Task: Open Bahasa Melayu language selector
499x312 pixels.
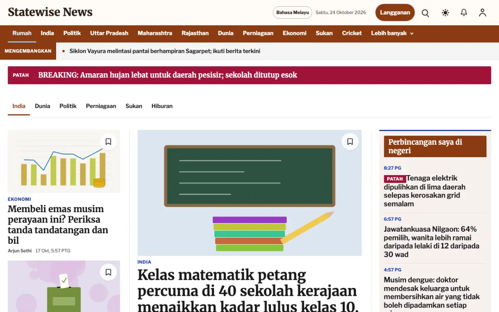Action: point(293,12)
